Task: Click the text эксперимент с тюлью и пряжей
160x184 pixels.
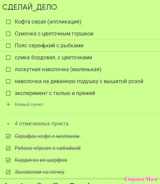Action: [x=55, y=93]
